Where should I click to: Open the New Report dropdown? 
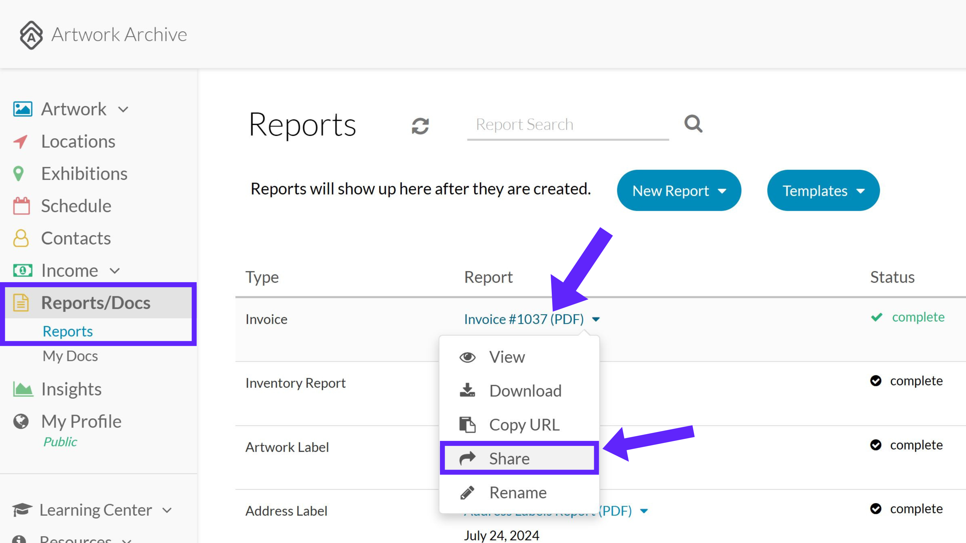click(679, 190)
